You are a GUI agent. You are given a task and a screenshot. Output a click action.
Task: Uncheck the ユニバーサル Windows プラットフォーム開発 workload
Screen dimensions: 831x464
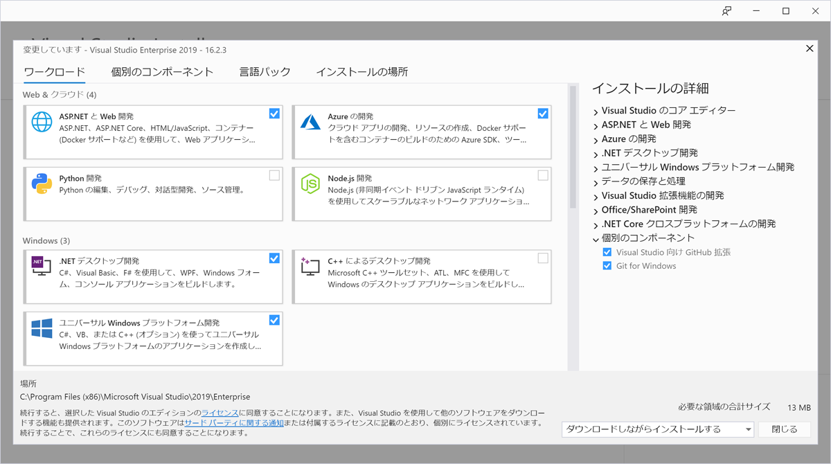click(x=274, y=320)
